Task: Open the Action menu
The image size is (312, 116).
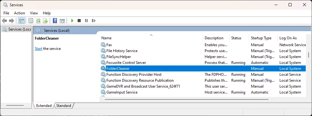Action: (x=19, y=13)
